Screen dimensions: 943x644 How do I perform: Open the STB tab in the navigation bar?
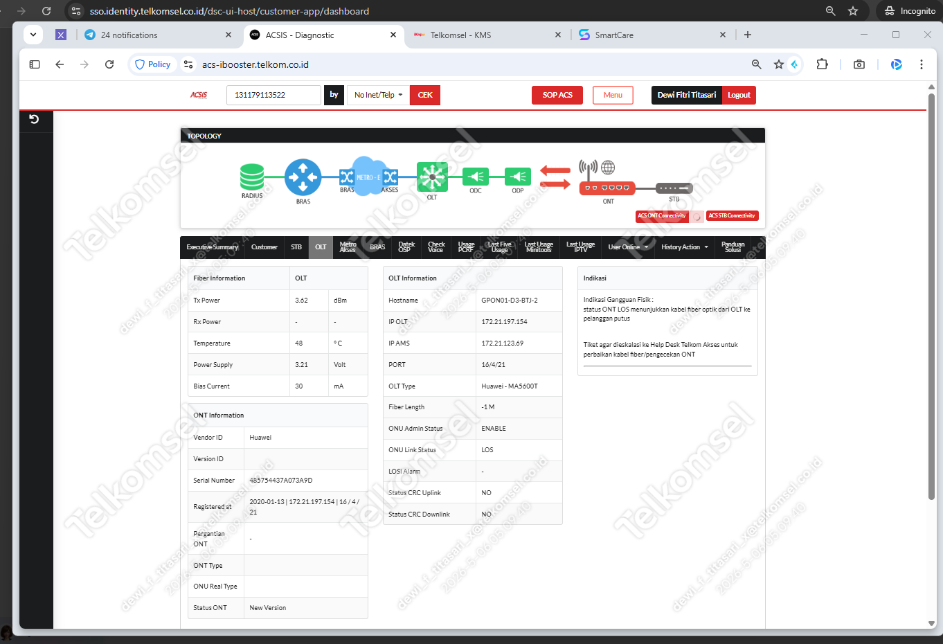tap(296, 247)
